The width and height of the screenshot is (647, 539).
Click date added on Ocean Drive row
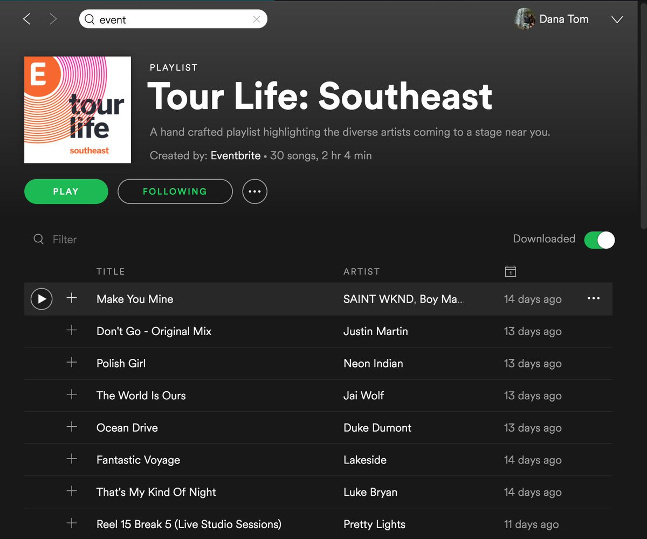click(x=533, y=428)
